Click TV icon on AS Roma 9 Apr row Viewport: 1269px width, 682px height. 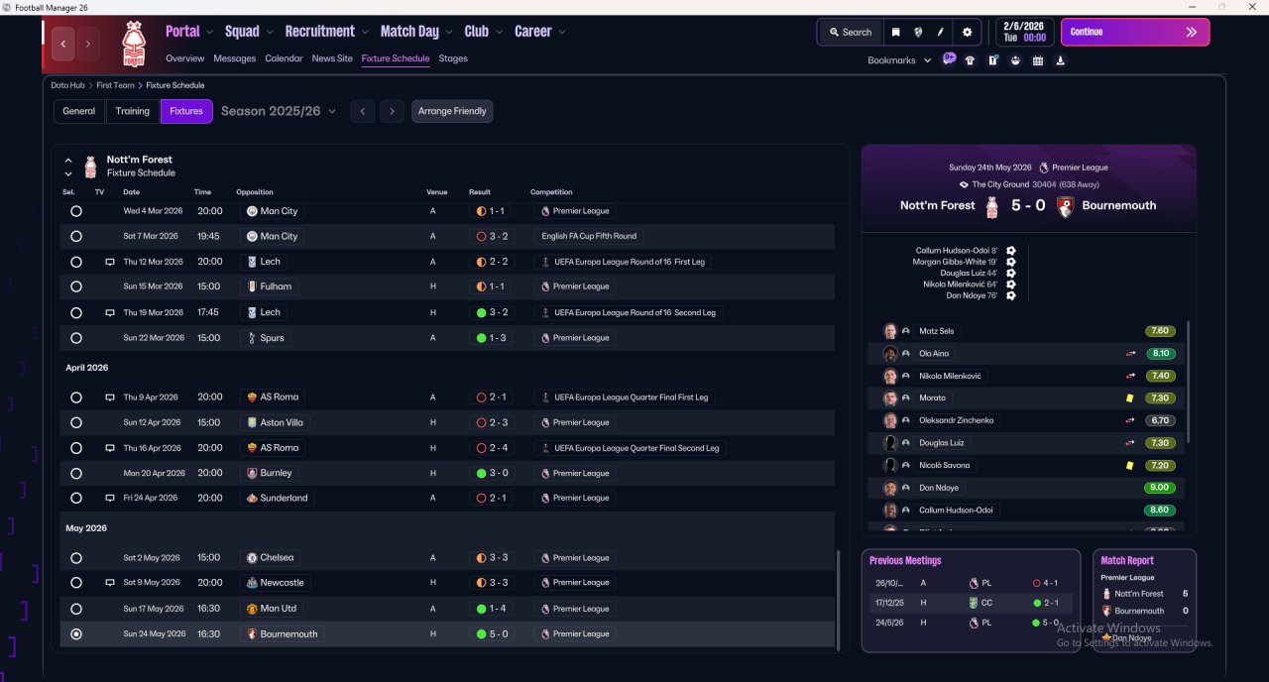pyautogui.click(x=110, y=398)
